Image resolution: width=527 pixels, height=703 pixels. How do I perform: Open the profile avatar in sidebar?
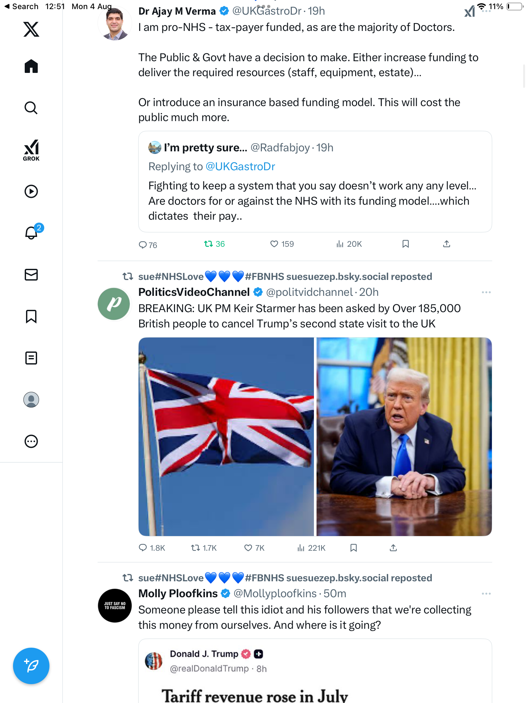[31, 400]
